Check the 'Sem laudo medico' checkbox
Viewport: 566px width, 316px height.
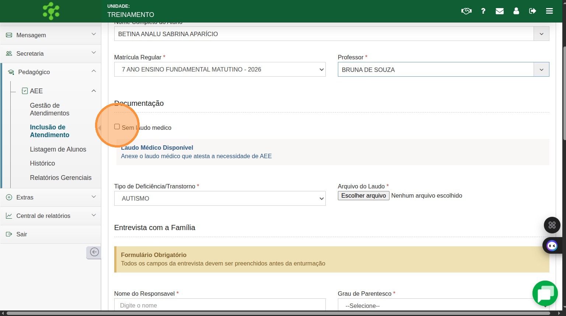click(117, 127)
